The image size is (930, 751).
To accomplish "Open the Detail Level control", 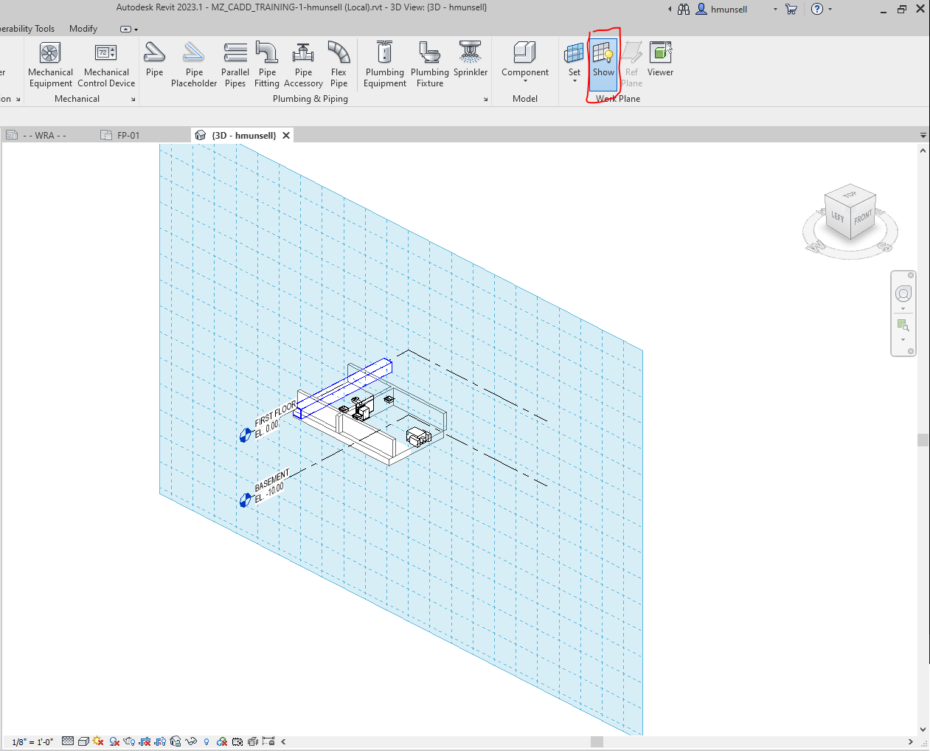I will (x=68, y=741).
